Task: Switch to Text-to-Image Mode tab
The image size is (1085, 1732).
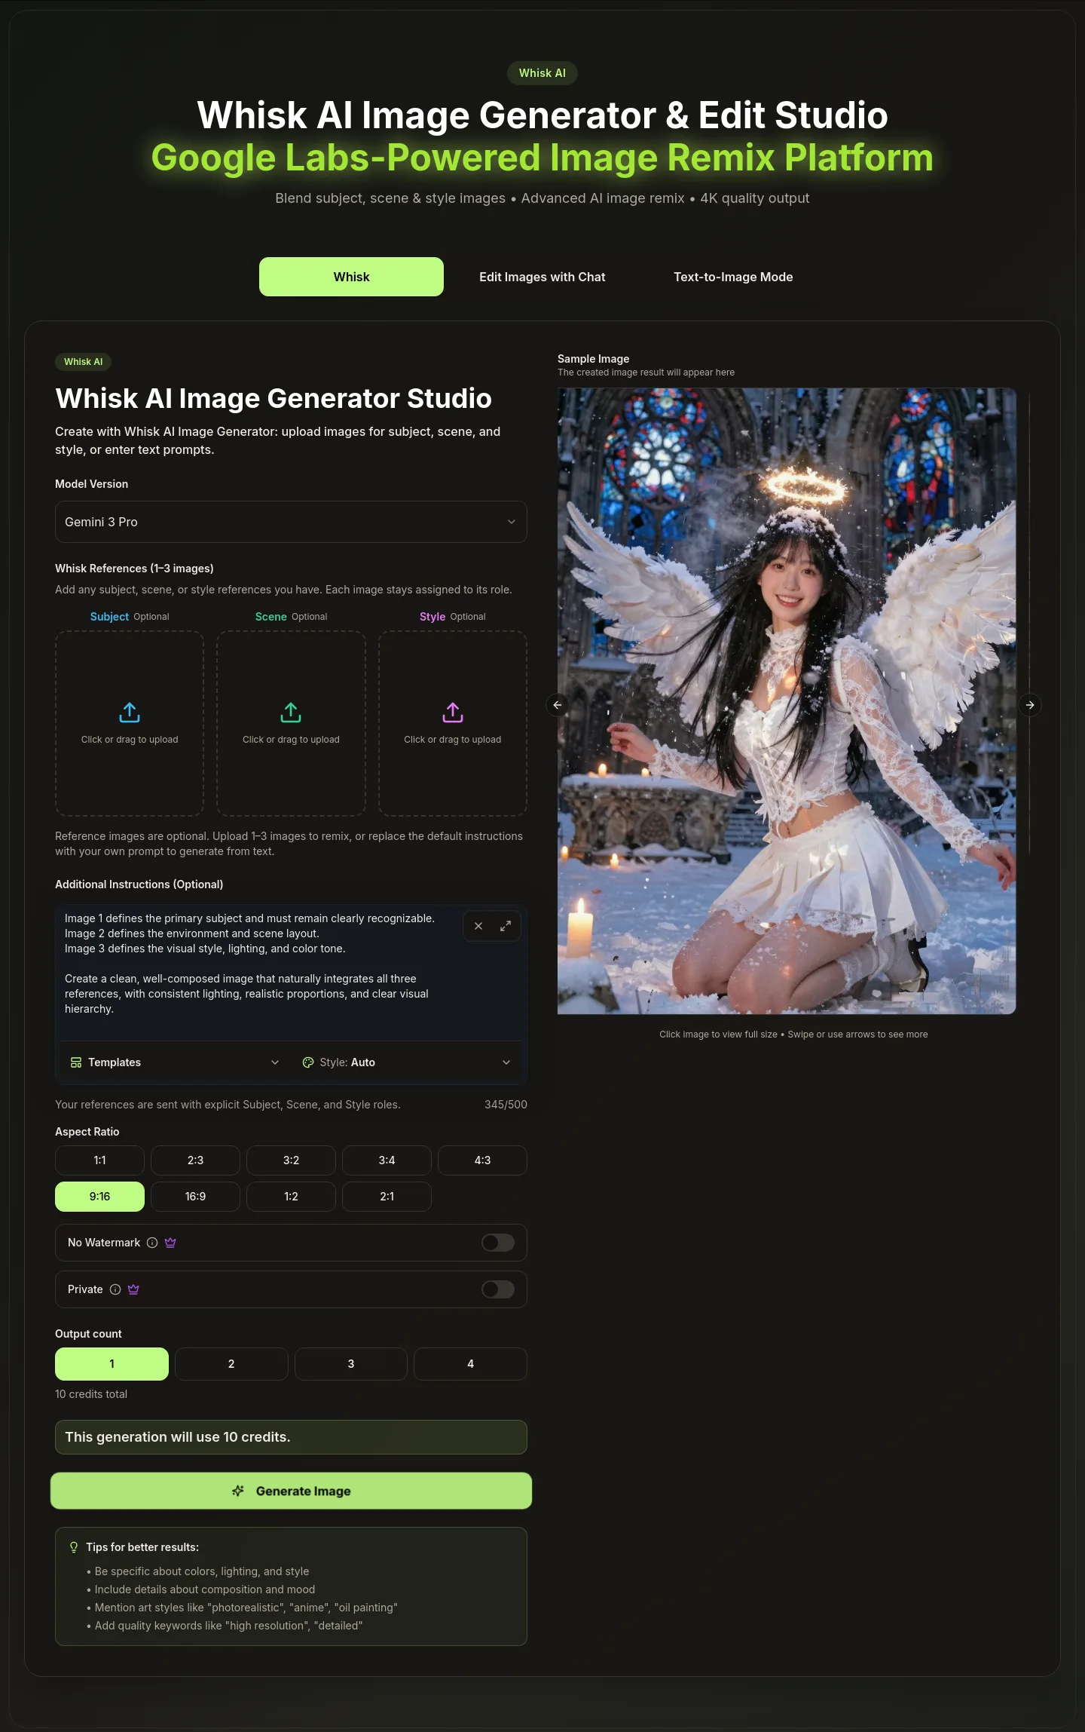Action: coord(733,277)
